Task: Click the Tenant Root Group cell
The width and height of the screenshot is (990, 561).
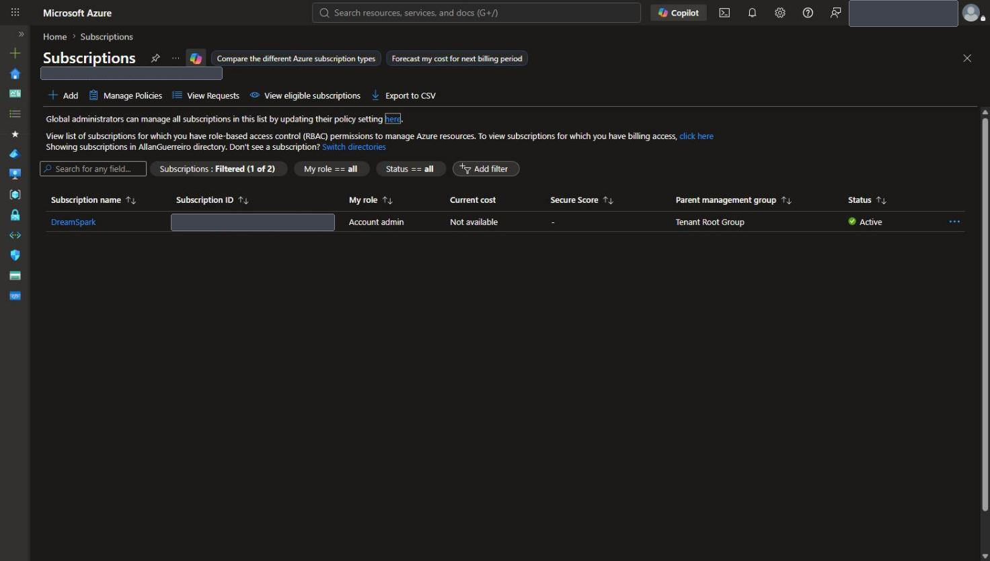Action: pyautogui.click(x=710, y=222)
